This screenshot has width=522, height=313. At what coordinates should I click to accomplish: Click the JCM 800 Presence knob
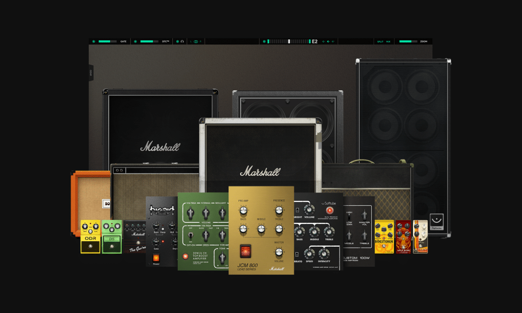coord(279,210)
